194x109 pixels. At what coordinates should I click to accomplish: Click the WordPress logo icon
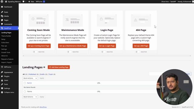tap(2, 2)
